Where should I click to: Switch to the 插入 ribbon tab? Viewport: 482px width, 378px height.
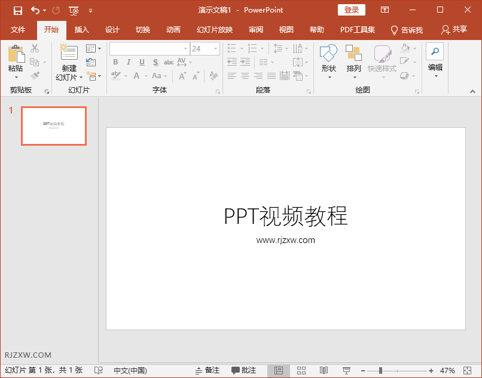click(81, 29)
